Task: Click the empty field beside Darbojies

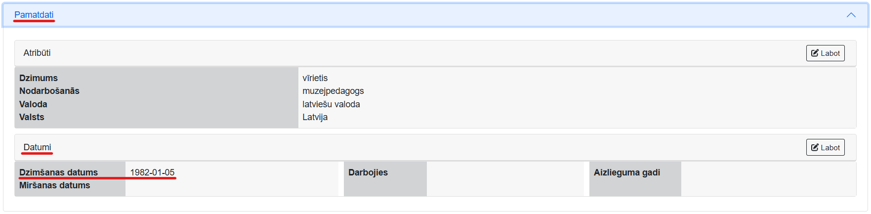Action: click(505, 178)
